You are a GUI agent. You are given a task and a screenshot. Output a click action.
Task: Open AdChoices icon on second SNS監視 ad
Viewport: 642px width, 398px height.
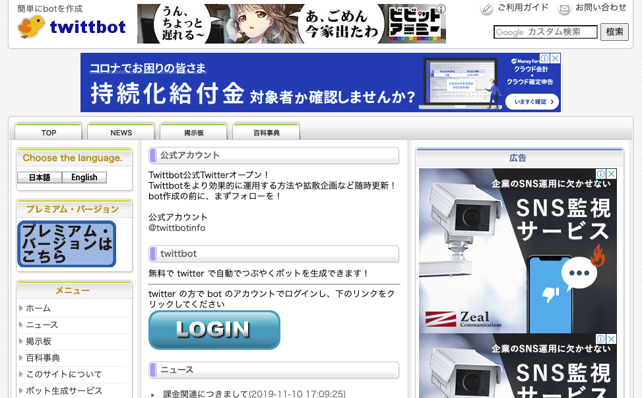click(600, 339)
